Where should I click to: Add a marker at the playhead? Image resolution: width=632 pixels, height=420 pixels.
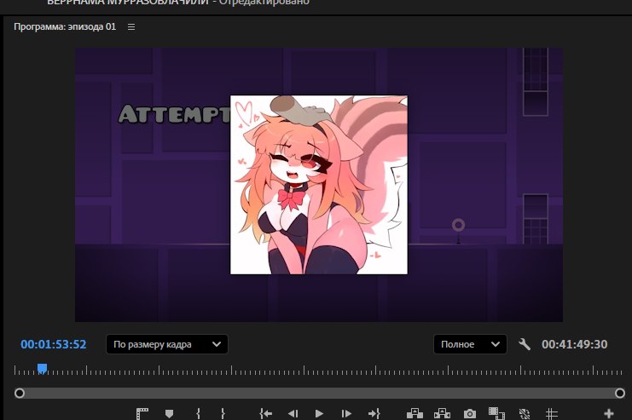[x=169, y=413]
